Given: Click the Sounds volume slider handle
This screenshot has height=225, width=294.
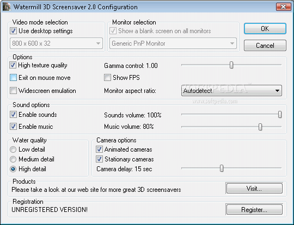Looking at the screenshot, I should (x=280, y=115).
